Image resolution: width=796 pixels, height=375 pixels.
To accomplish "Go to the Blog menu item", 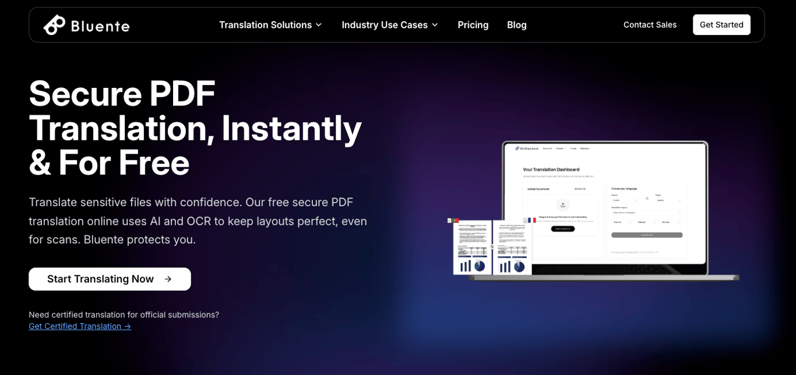I will point(517,25).
